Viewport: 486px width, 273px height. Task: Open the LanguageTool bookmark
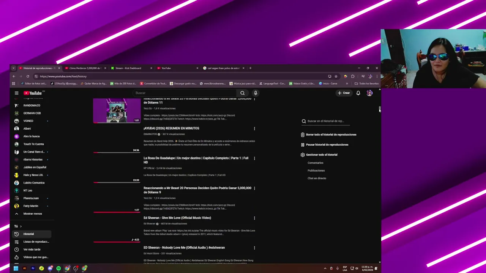click(x=272, y=83)
